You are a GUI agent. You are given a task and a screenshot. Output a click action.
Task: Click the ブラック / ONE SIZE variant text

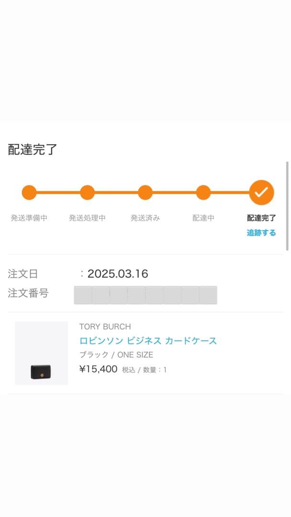116,355
